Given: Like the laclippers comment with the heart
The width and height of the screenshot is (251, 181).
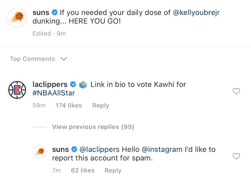Looking at the screenshot, I should pos(236,91).
